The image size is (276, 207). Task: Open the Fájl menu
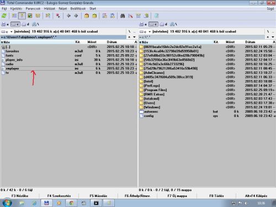click(x=4, y=9)
